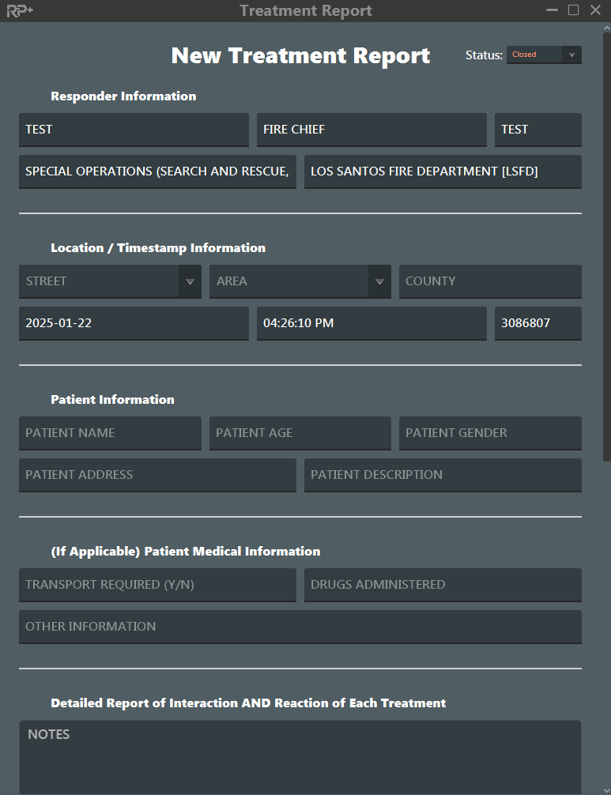The width and height of the screenshot is (611, 795).
Task: Click the Patient Address field
Action: click(157, 475)
